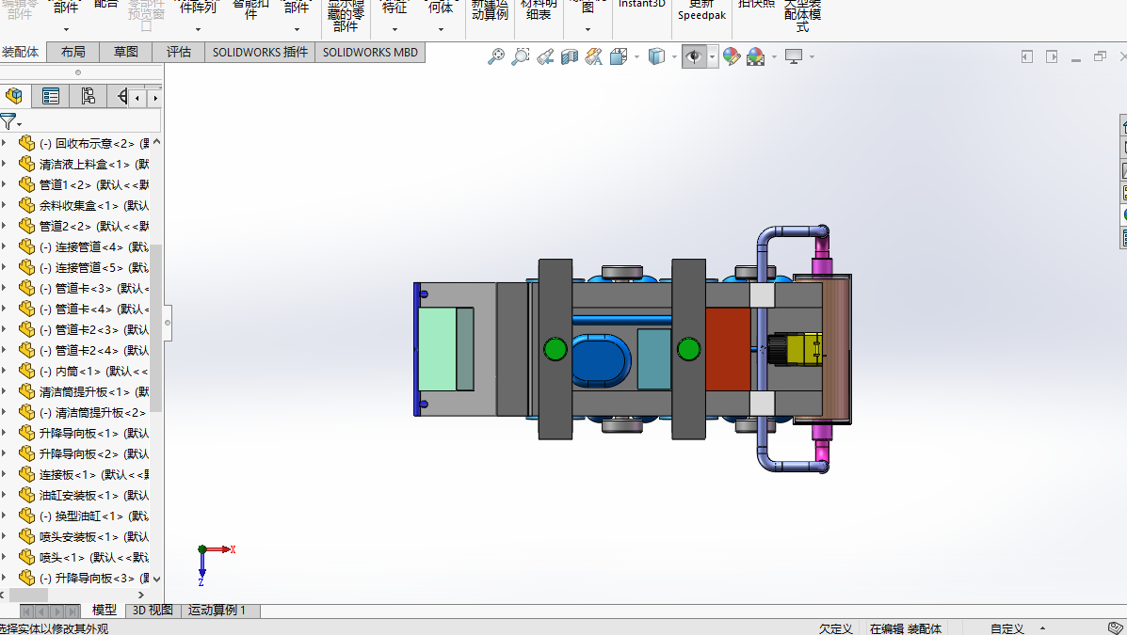The image size is (1127, 635).
Task: Click the FeatureManager design tree icon
Action: click(14, 96)
